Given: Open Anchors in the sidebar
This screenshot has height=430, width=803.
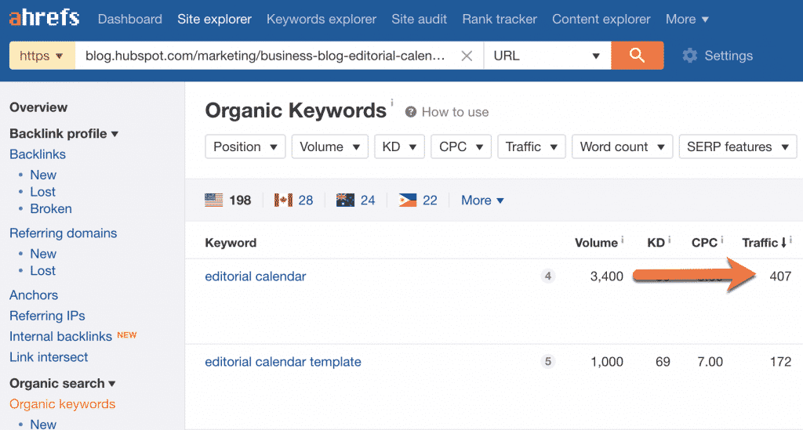Looking at the screenshot, I should pyautogui.click(x=33, y=295).
